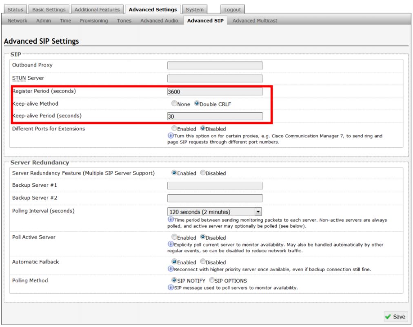The height and width of the screenshot is (327, 413).
Task: Disable Automatic Failback
Action: 203,262
